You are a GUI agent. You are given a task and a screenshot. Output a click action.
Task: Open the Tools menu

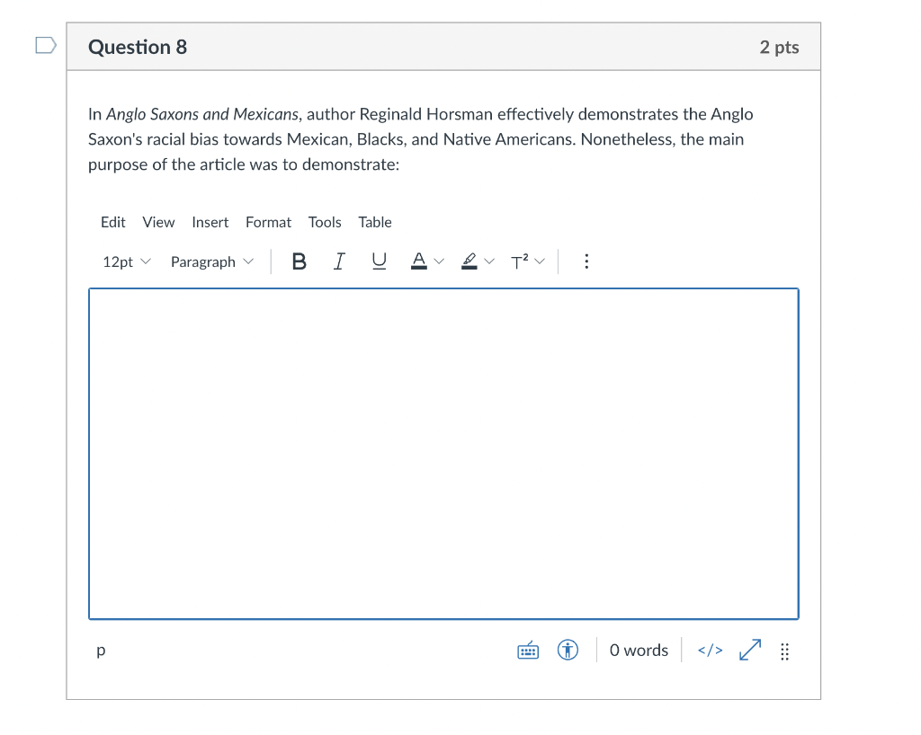point(324,222)
